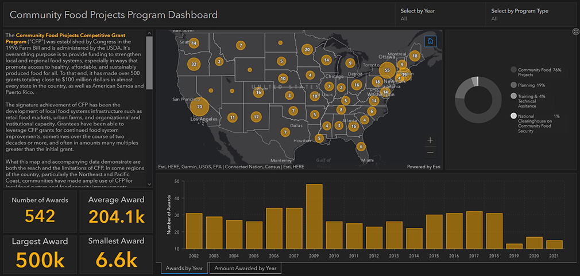The image size is (580, 276).
Task: Click the Florida cluster marker labeled 6
Action: tap(361, 147)
